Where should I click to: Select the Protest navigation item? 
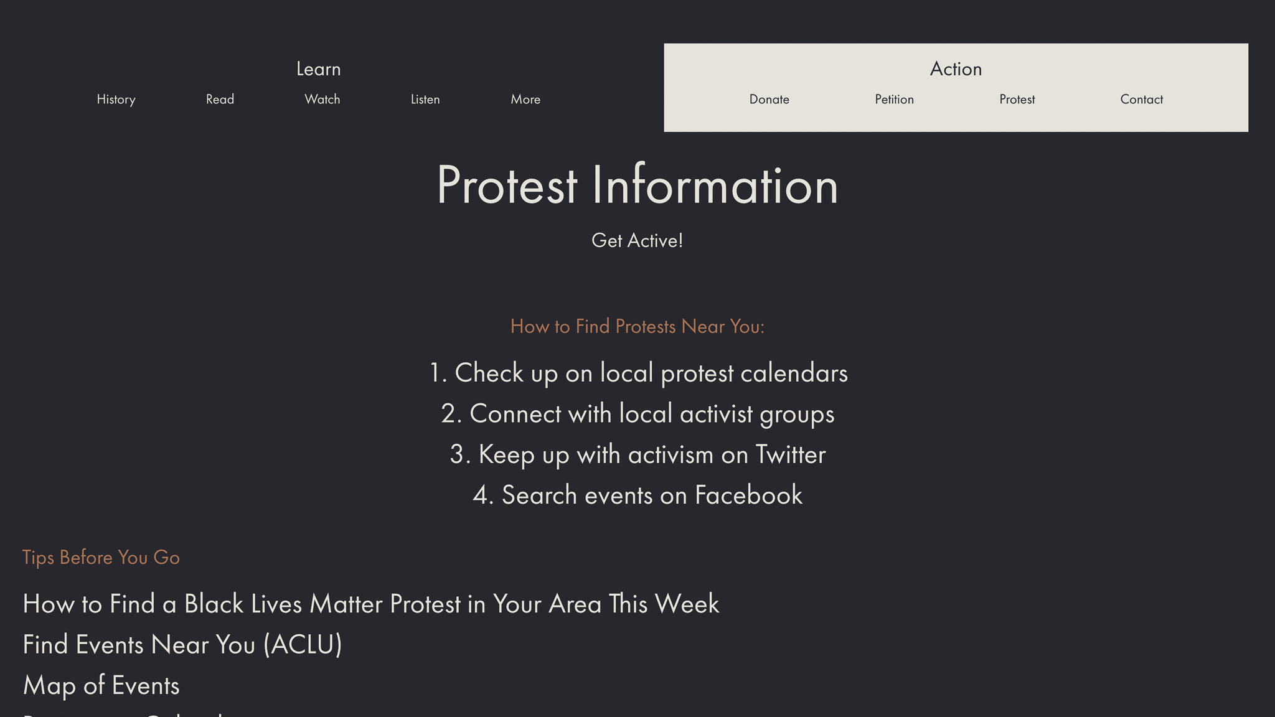pyautogui.click(x=1017, y=100)
